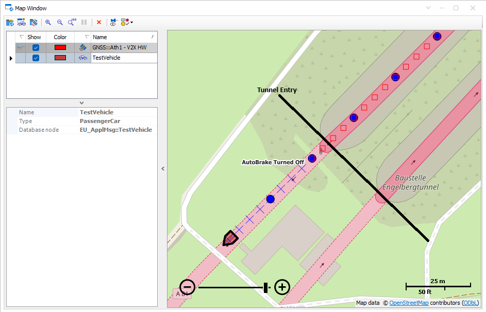Open filter on the icon type column header
Screen dimensions: 486x312
(x=87, y=37)
